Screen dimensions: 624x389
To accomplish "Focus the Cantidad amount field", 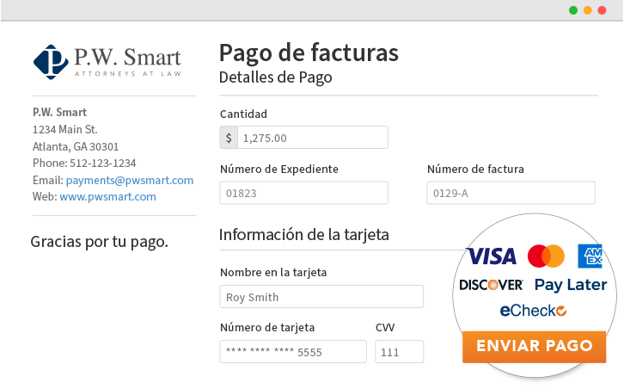I will (x=312, y=138).
